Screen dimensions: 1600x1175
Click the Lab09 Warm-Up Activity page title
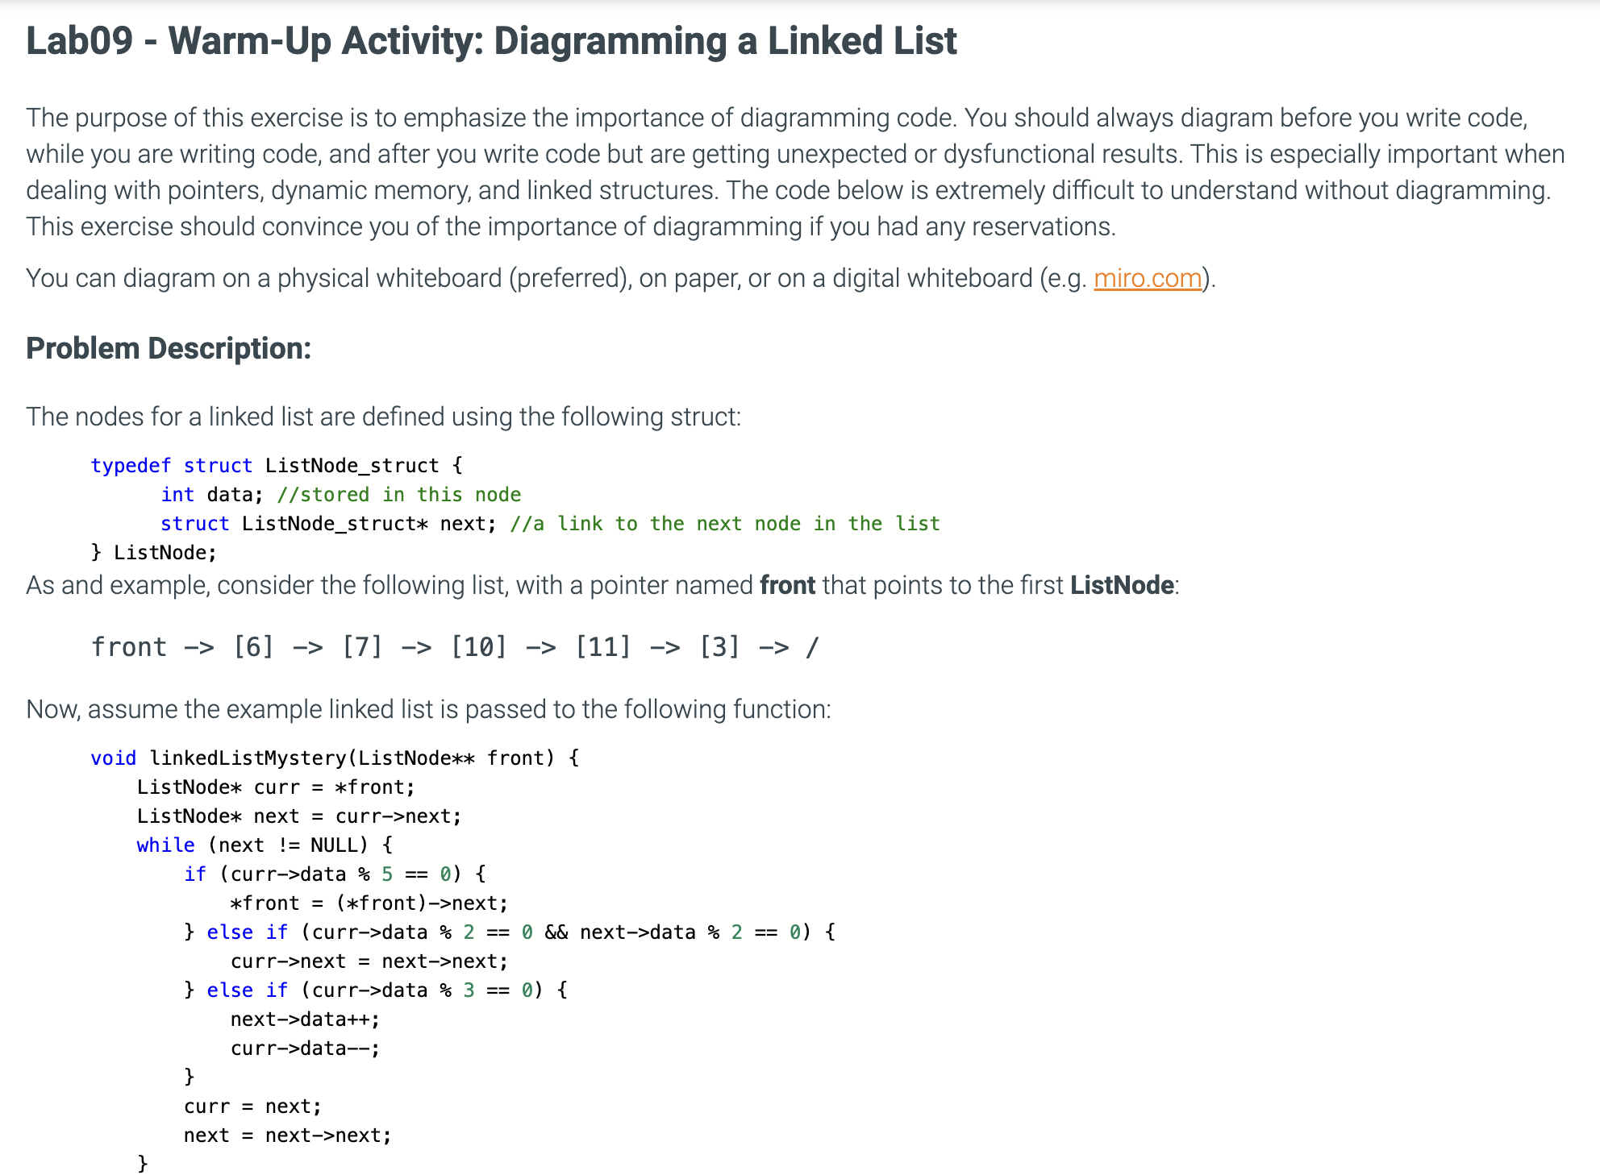click(x=490, y=41)
